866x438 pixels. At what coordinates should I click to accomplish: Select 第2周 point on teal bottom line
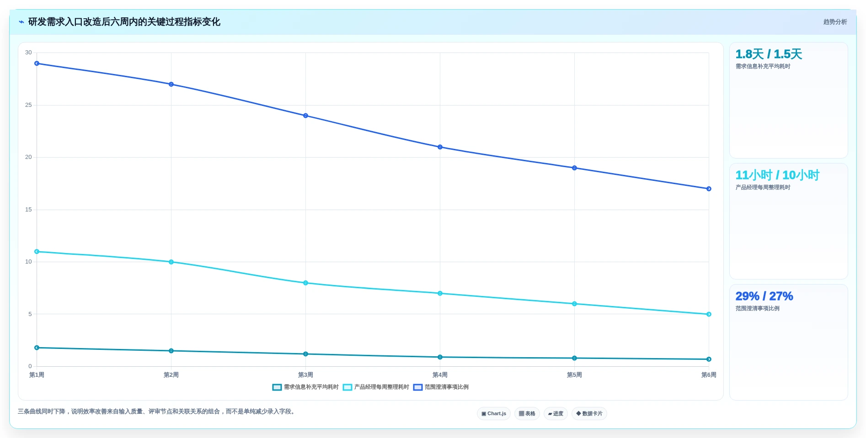(x=171, y=351)
